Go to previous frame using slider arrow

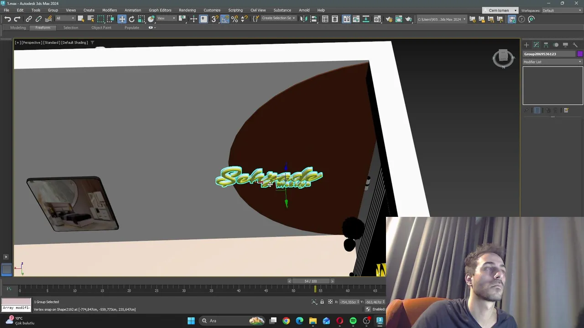tap(289, 281)
